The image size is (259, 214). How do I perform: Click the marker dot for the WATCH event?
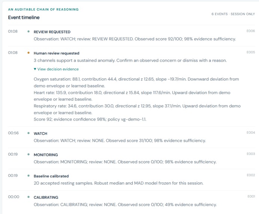28,133
